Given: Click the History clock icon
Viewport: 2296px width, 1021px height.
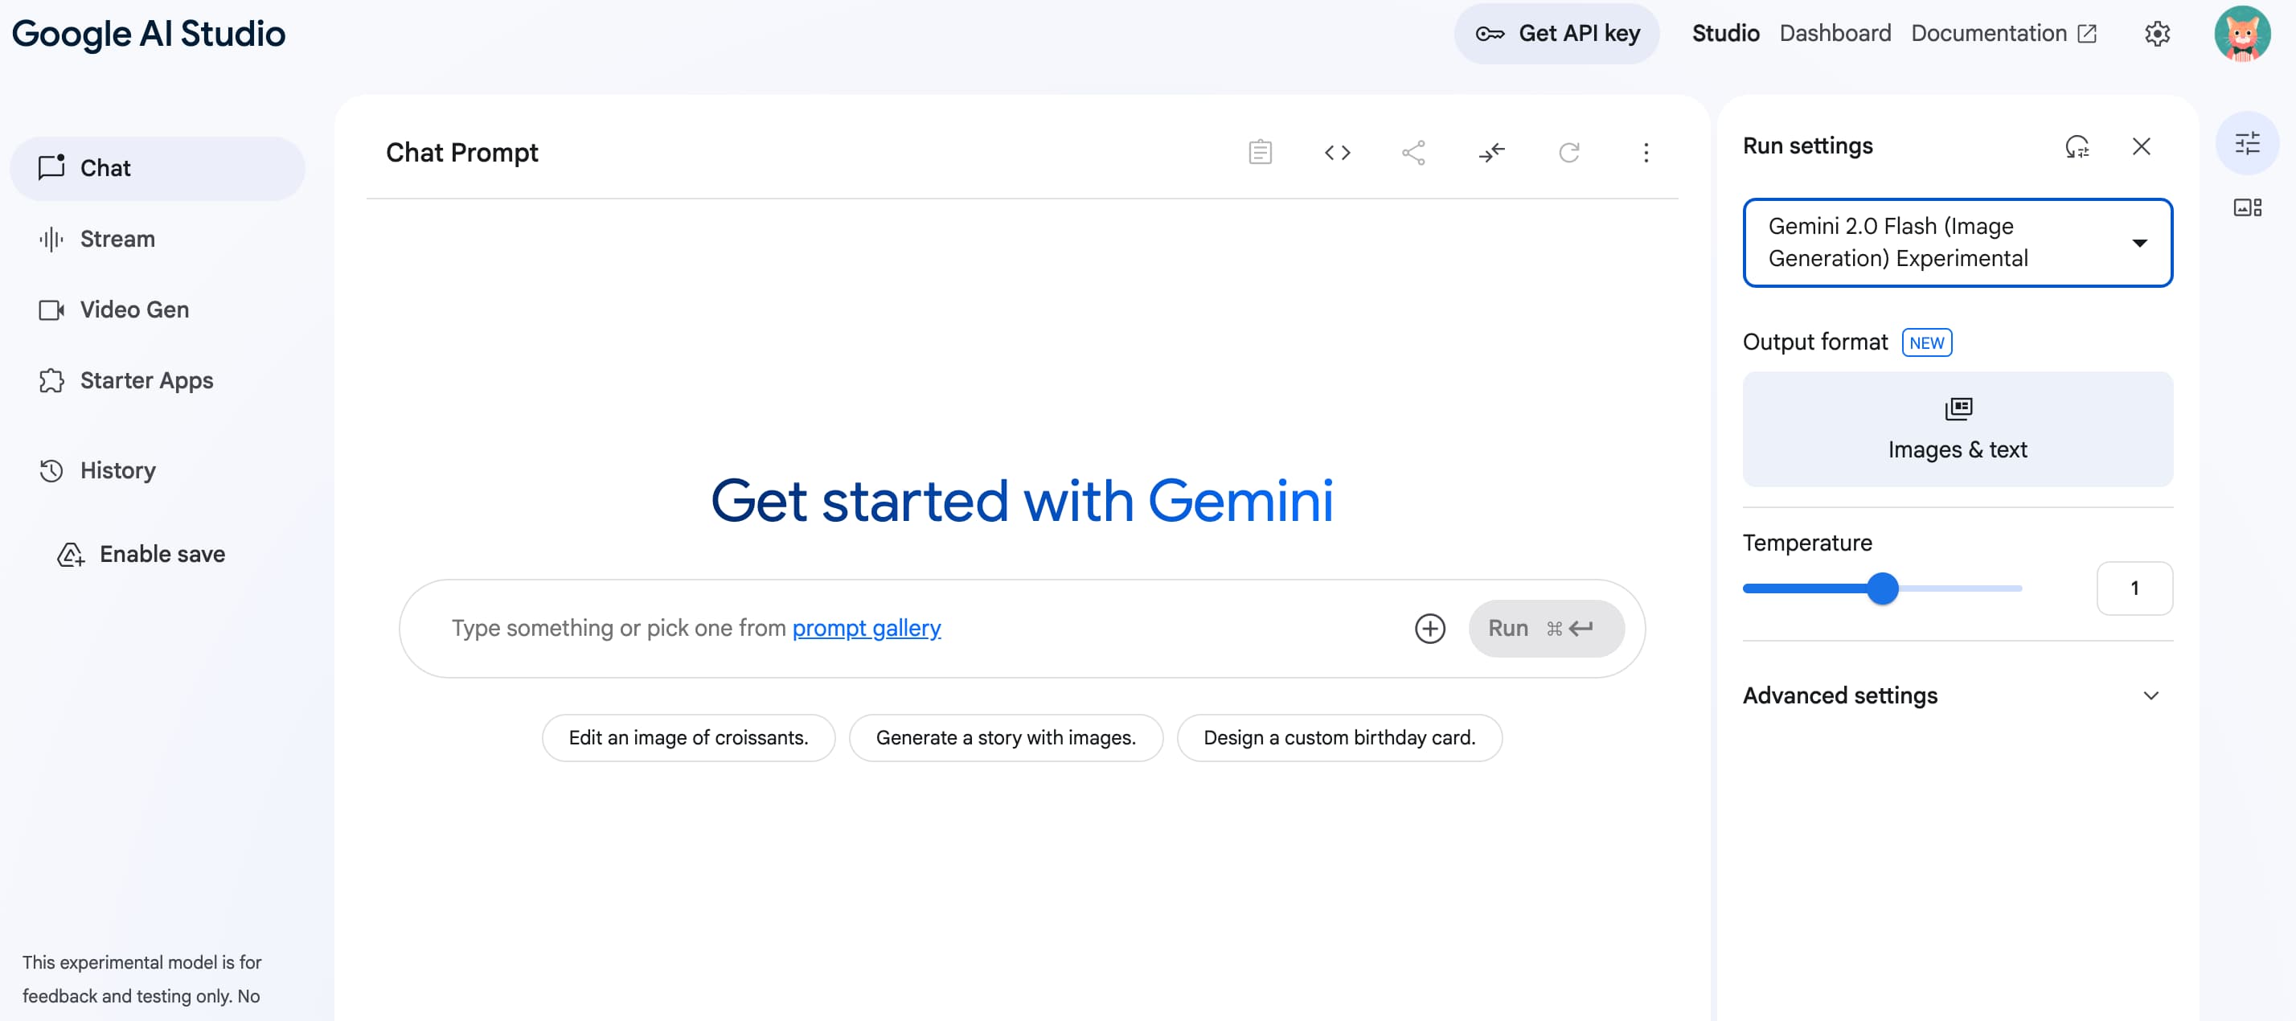Looking at the screenshot, I should [51, 470].
